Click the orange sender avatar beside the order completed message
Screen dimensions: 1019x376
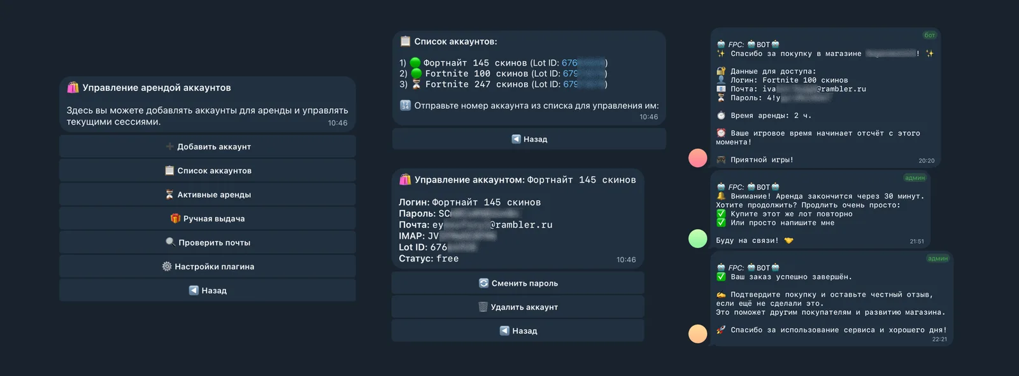click(x=698, y=333)
